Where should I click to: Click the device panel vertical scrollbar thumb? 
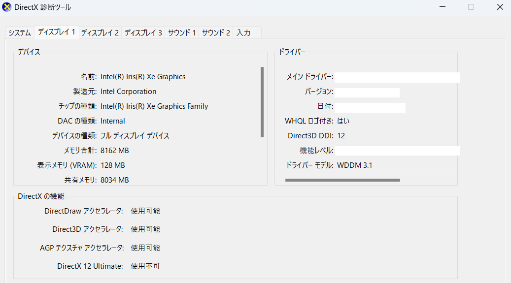(262, 102)
